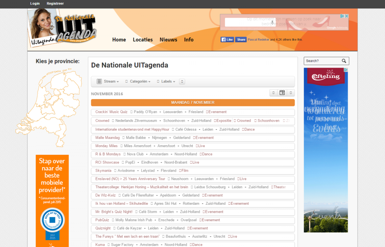Screen dimensions: 385x247
Task: Open the Theatercollege: Henkjan Honing event
Action: tap(142, 187)
